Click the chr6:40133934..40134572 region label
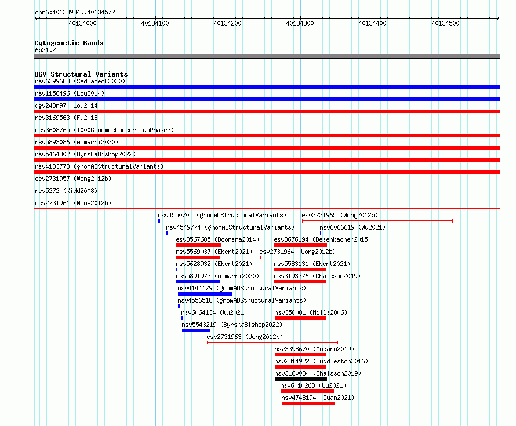The width and height of the screenshot is (516, 426). (75, 13)
